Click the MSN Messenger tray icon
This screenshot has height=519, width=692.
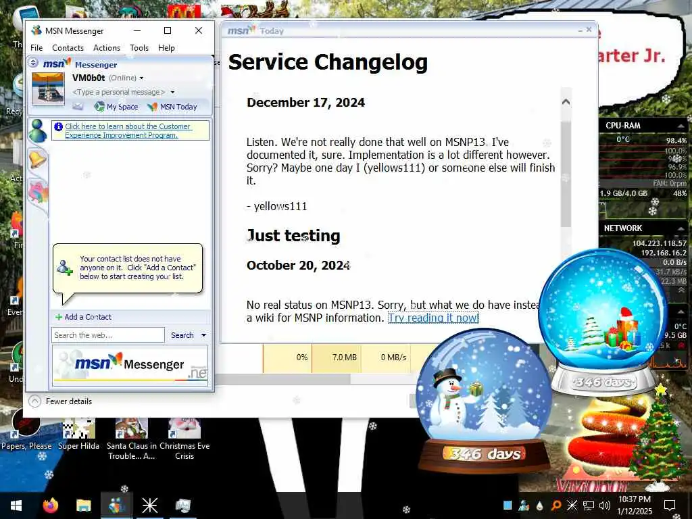(524, 505)
